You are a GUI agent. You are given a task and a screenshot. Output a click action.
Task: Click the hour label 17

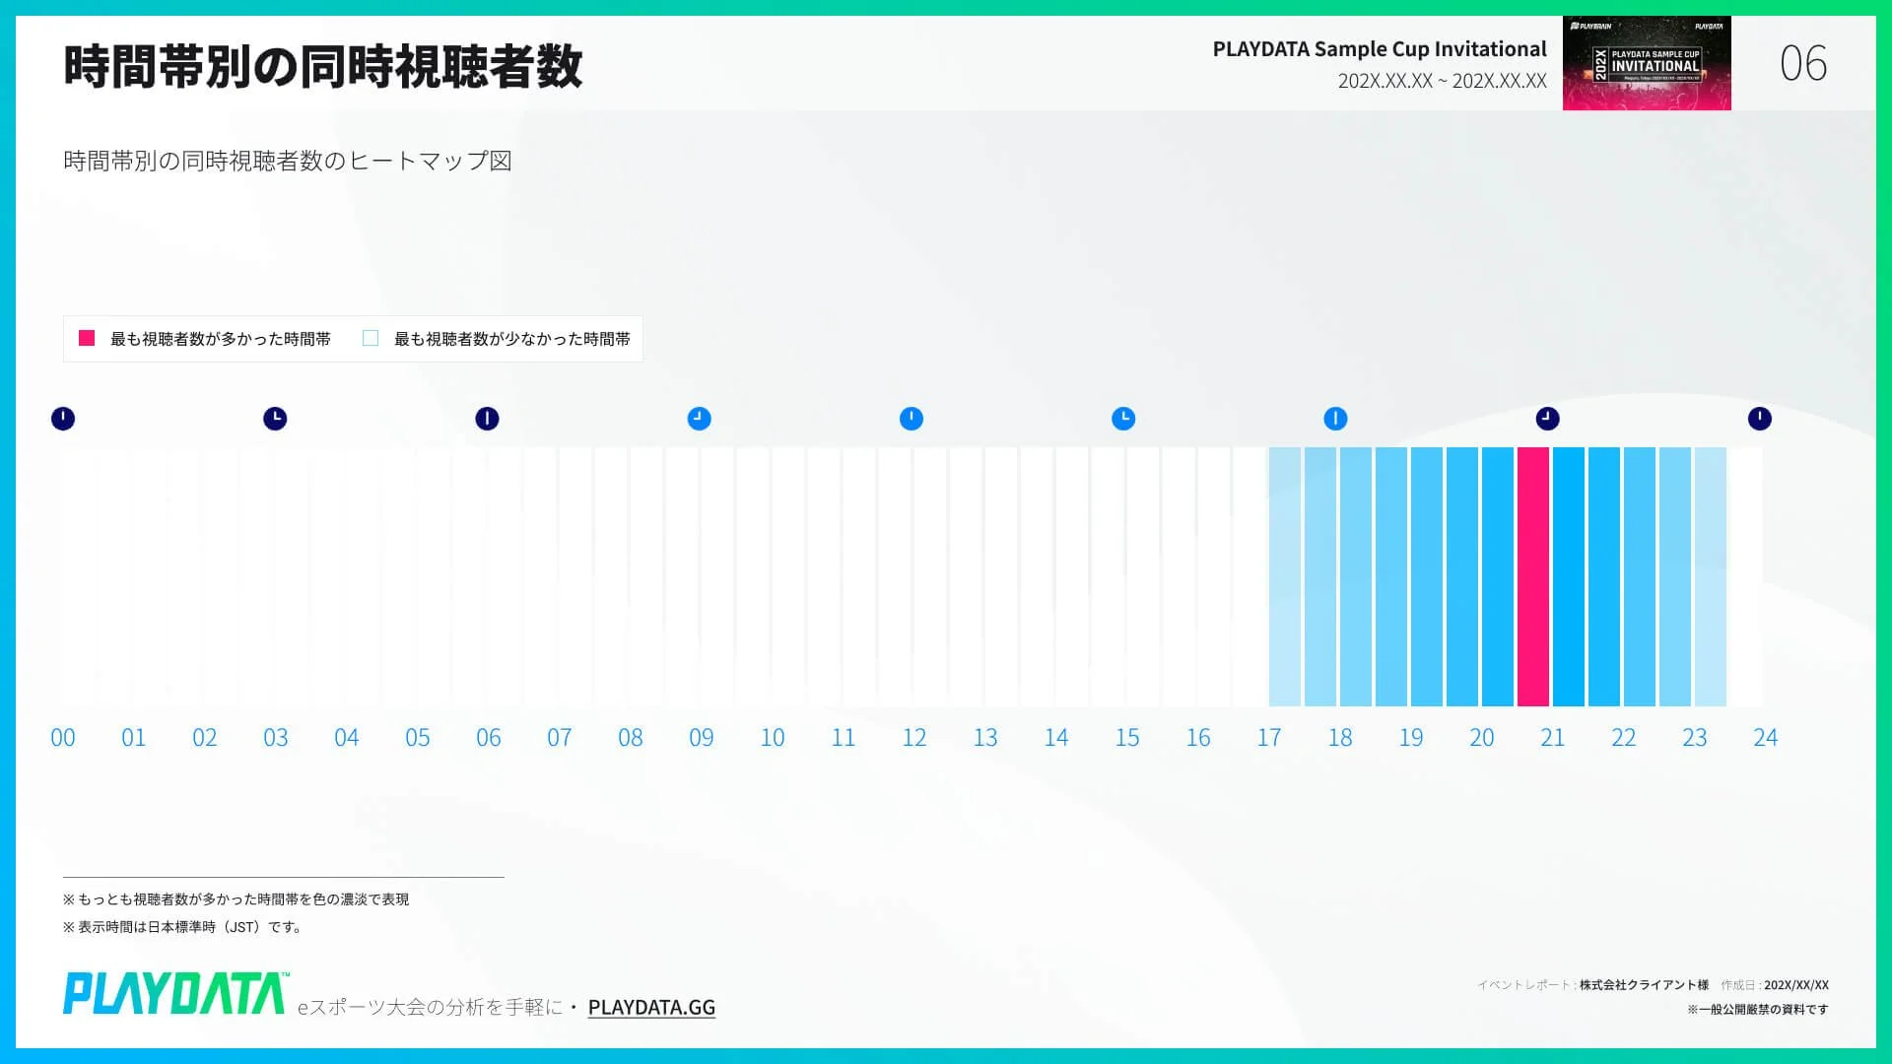[x=1269, y=738]
